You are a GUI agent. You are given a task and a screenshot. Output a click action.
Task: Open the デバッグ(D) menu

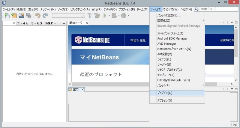pos(110,10)
